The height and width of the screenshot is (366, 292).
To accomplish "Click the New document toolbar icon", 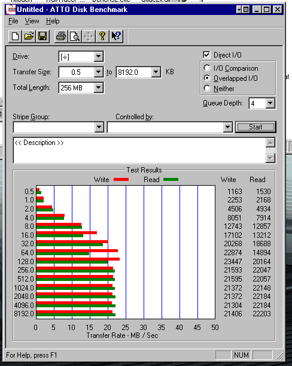I will click(x=15, y=37).
